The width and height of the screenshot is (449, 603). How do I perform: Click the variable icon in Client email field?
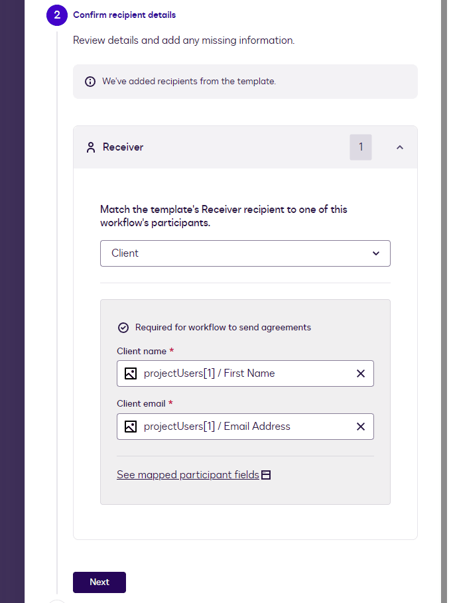(131, 427)
